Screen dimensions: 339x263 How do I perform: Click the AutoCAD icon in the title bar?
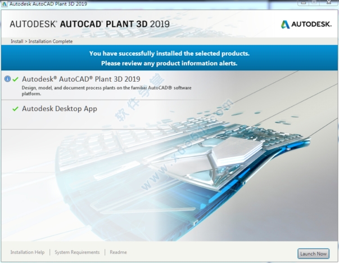pyautogui.click(x=4, y=4)
